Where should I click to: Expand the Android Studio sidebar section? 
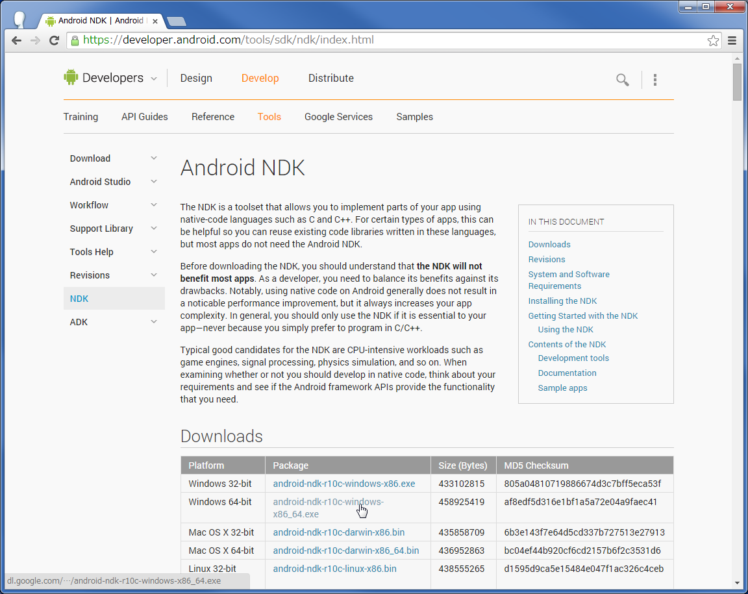(x=154, y=181)
